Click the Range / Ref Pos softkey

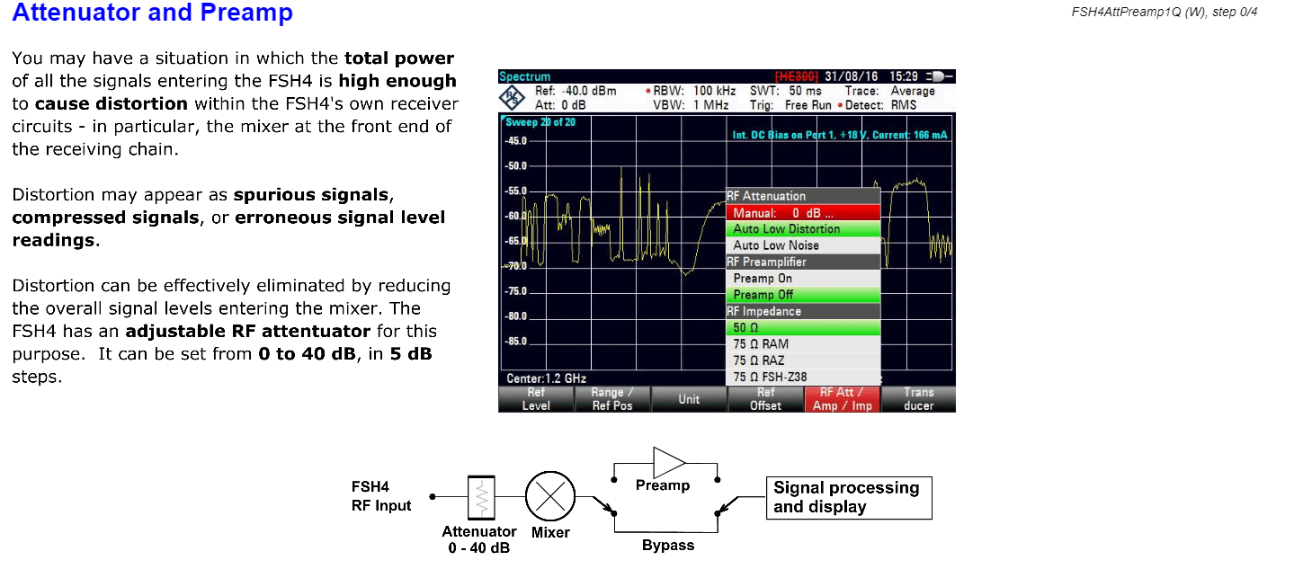click(612, 399)
